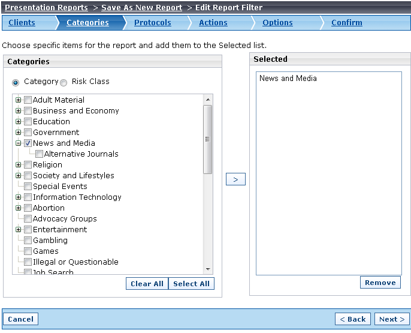
Task: Click the Select All button
Action: tap(191, 284)
